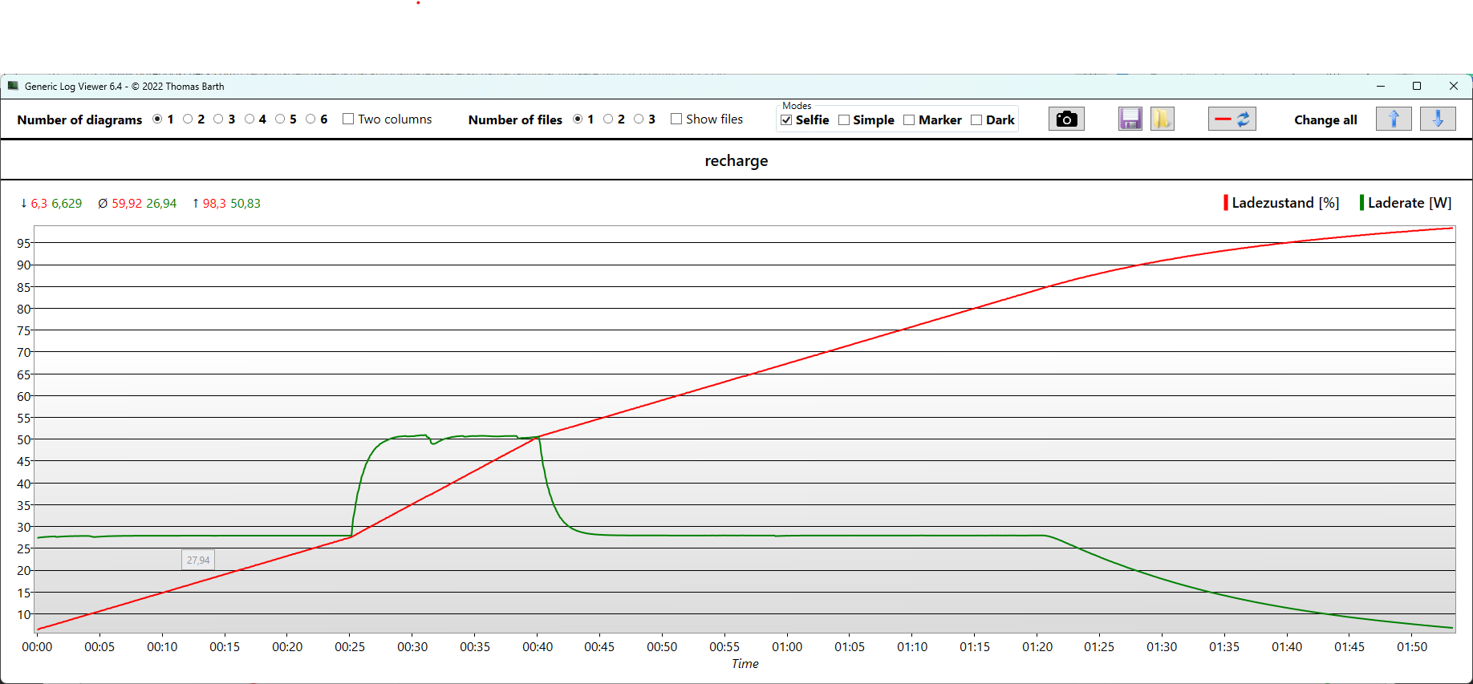Click the app icon in title bar
This screenshot has height=684, width=1473.
click(x=13, y=87)
